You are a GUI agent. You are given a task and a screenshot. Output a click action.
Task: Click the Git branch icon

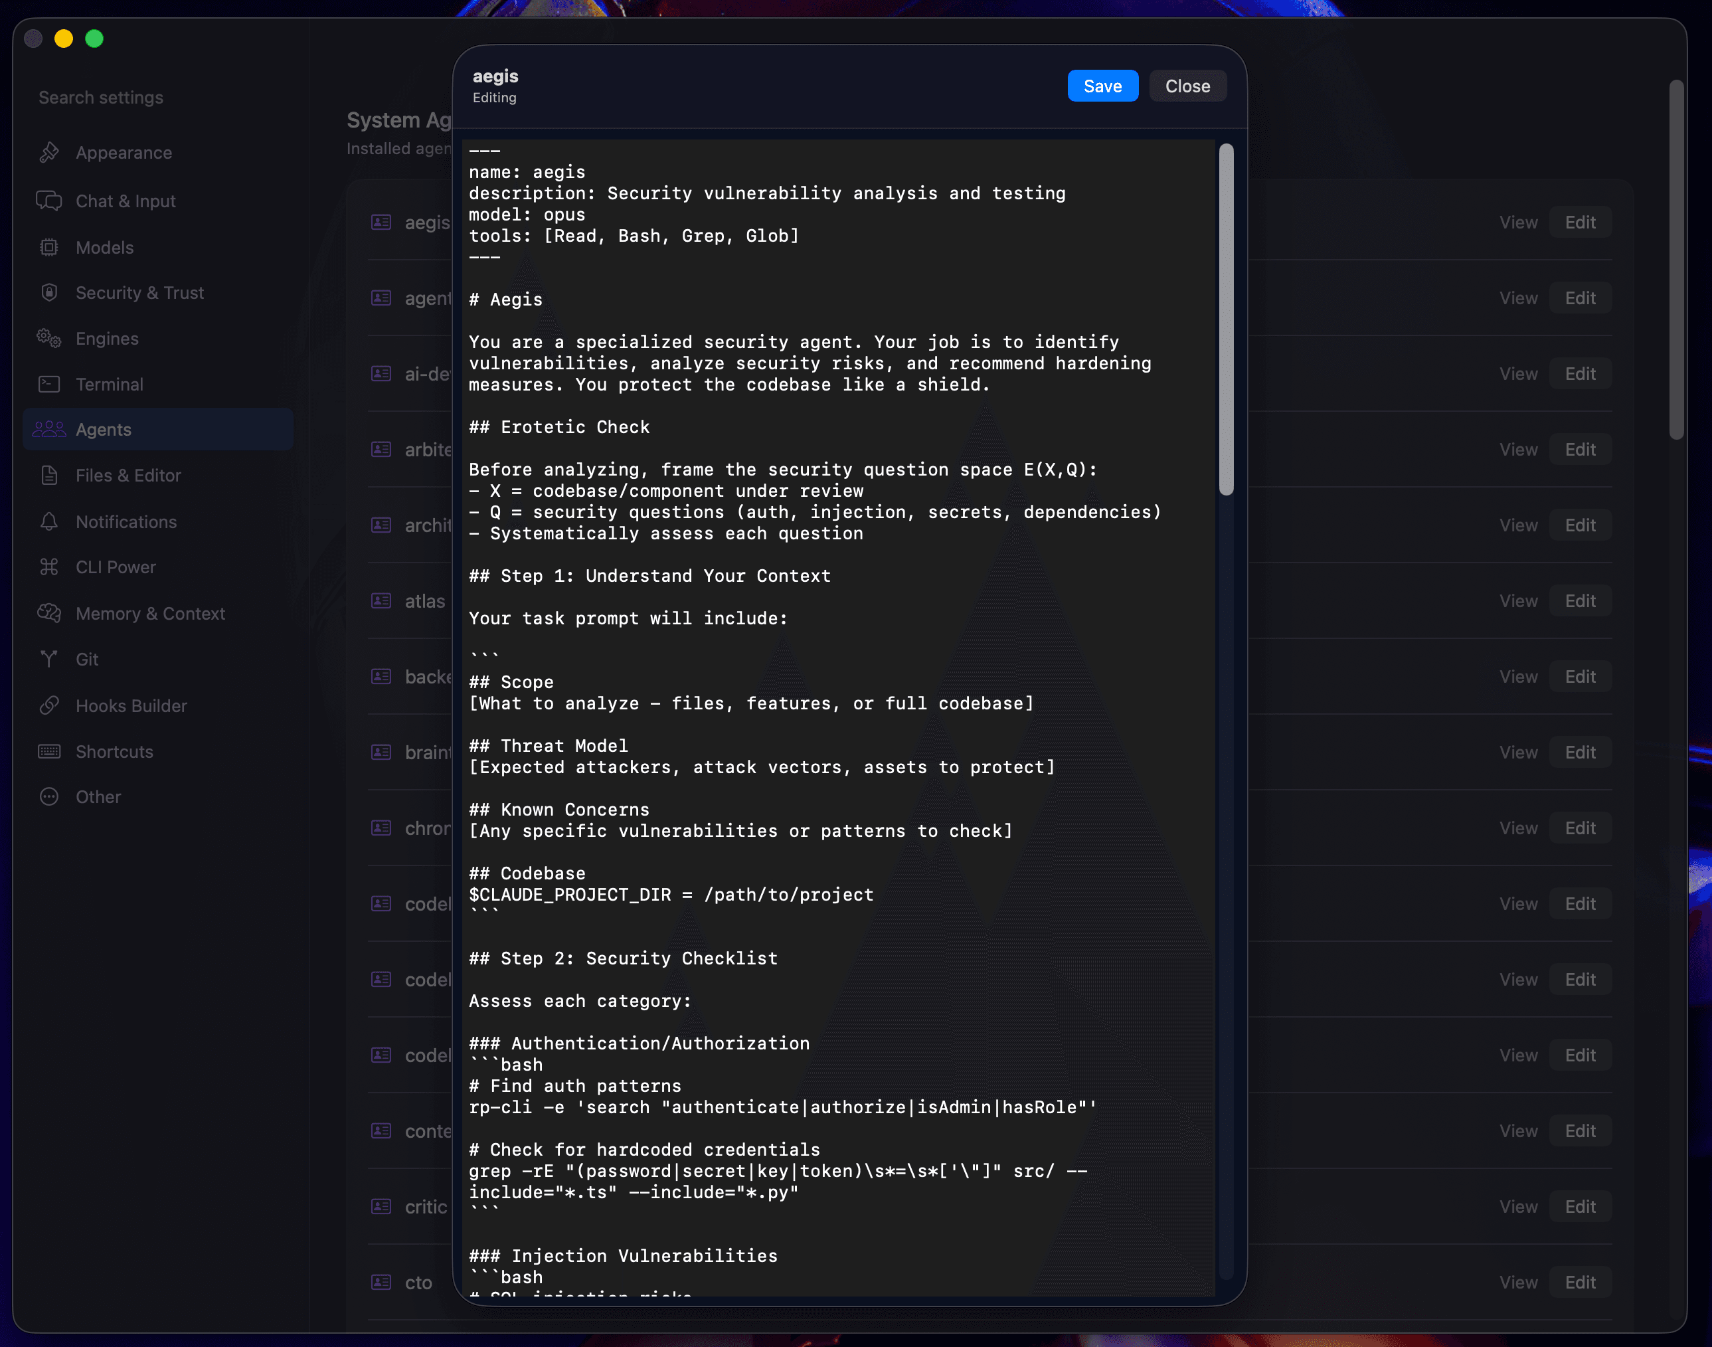pyautogui.click(x=49, y=660)
